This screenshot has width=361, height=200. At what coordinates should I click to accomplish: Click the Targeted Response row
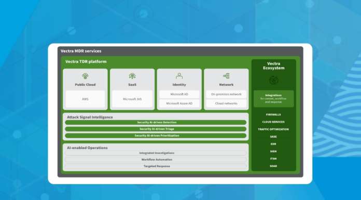click(x=156, y=166)
